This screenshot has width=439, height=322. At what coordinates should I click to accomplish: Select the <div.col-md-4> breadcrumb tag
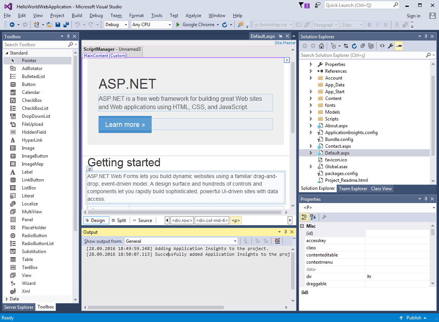point(212,220)
